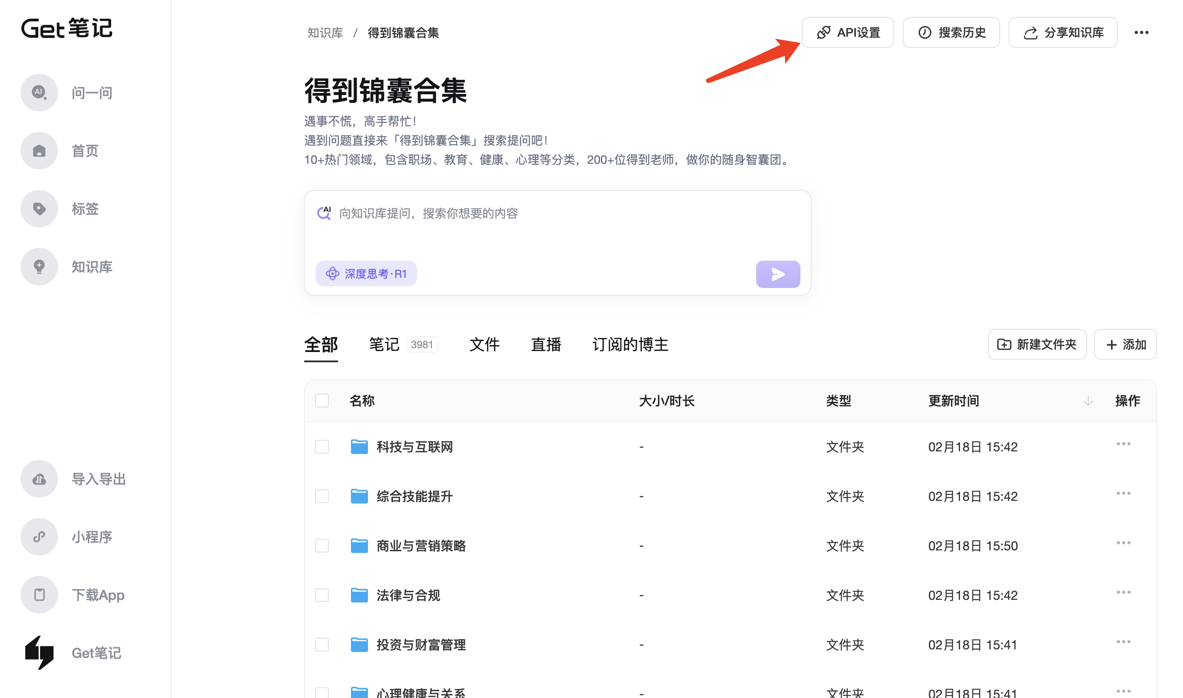Open the 投资与财富管理 folder name
Viewport: 1183px width, 698px height.
(x=421, y=644)
